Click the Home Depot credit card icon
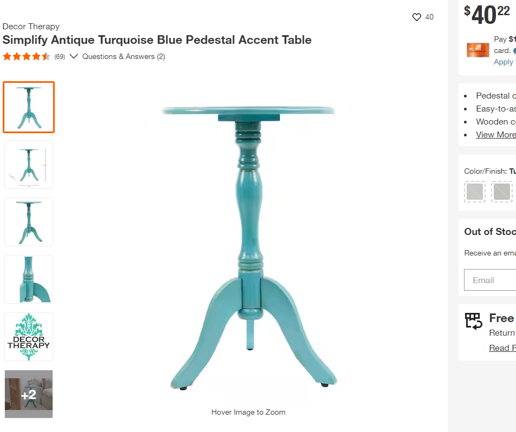The height and width of the screenshot is (432, 516). coord(478,50)
